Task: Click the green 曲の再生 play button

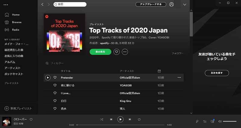Action: pos(100,52)
